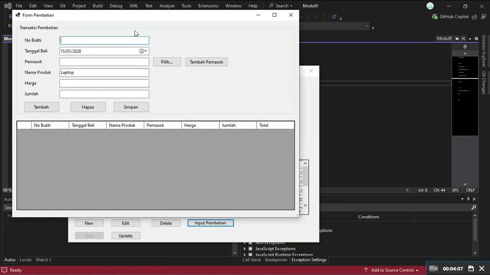Image resolution: width=490 pixels, height=275 pixels.
Task: Switch to the Locals tab
Action: click(x=26, y=260)
